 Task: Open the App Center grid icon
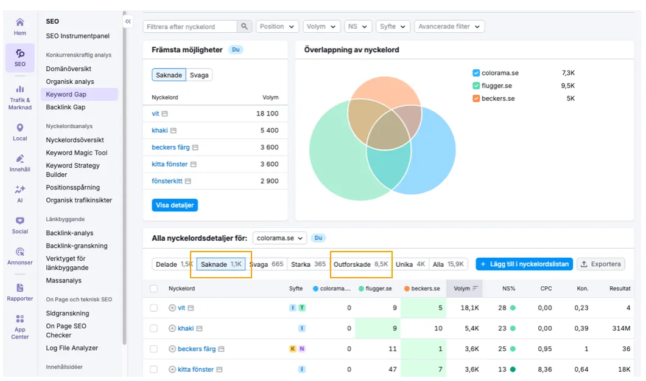[19, 318]
